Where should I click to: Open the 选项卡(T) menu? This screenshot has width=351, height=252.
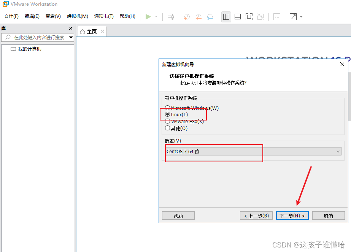(104, 16)
